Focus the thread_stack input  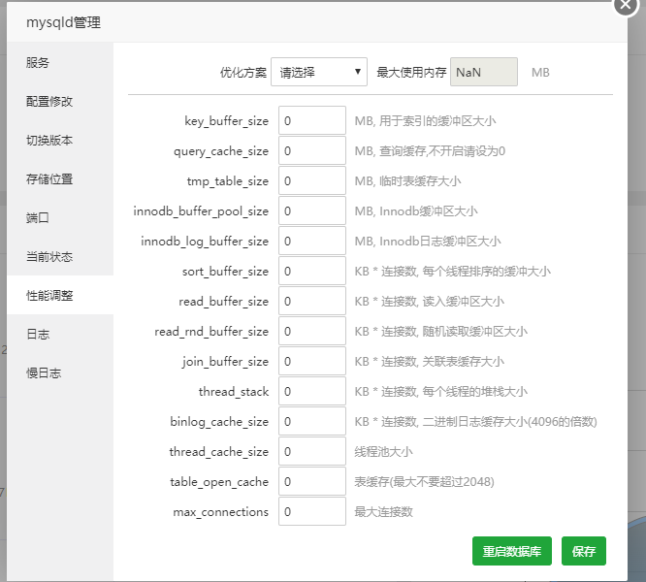(312, 391)
